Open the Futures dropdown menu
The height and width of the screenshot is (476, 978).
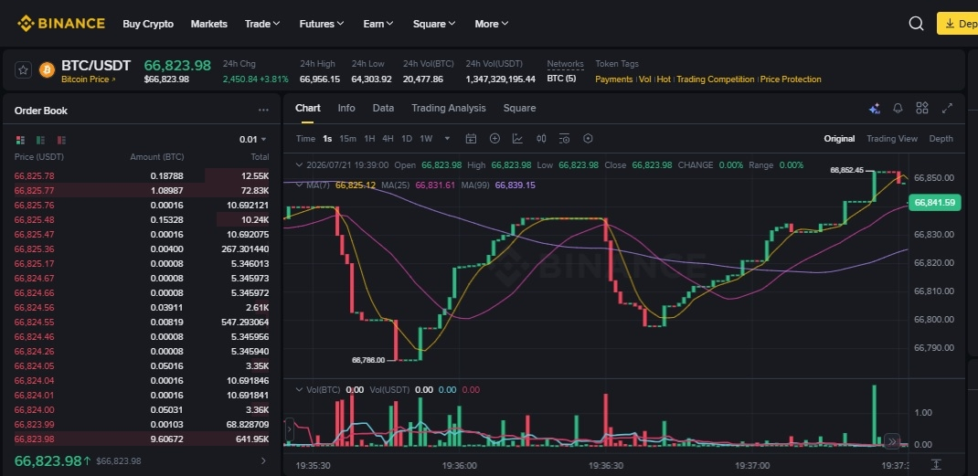(x=322, y=24)
